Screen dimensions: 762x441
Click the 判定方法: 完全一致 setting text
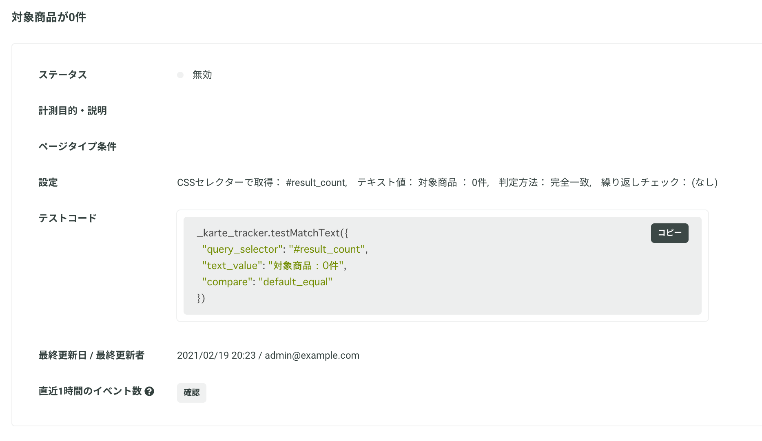pyautogui.click(x=545, y=183)
